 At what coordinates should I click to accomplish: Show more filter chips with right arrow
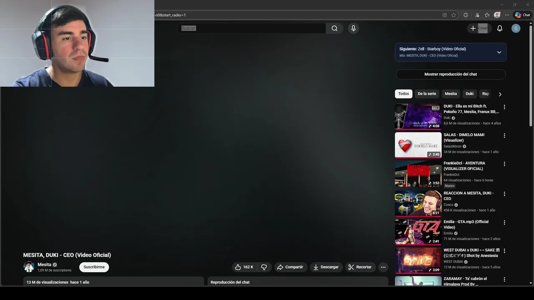pyautogui.click(x=500, y=94)
